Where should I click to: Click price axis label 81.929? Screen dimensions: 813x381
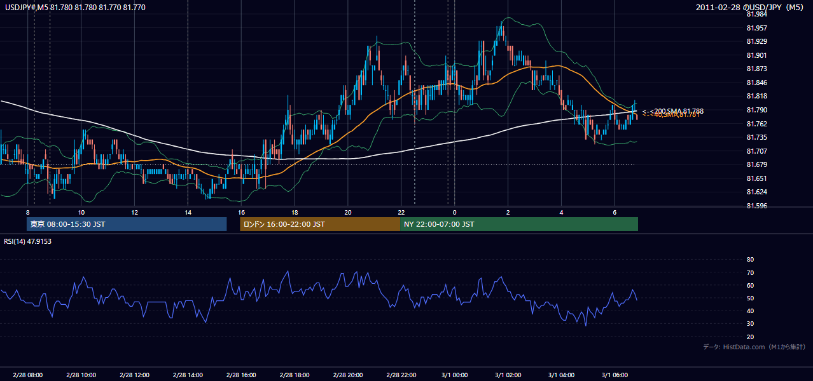[756, 41]
